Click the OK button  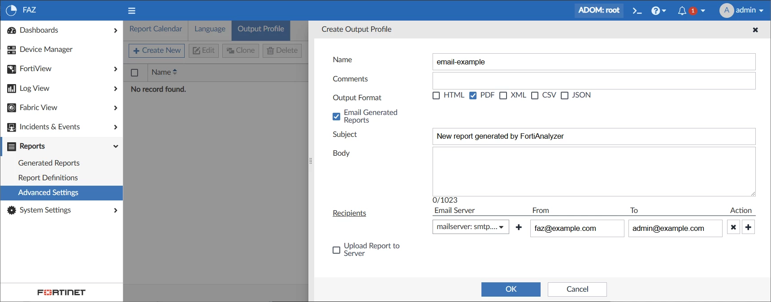tap(511, 289)
